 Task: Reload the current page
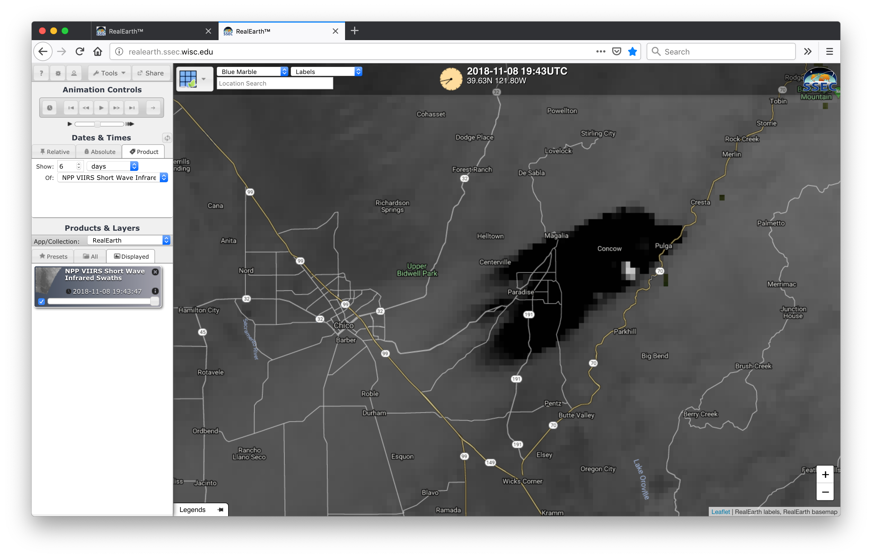point(80,51)
